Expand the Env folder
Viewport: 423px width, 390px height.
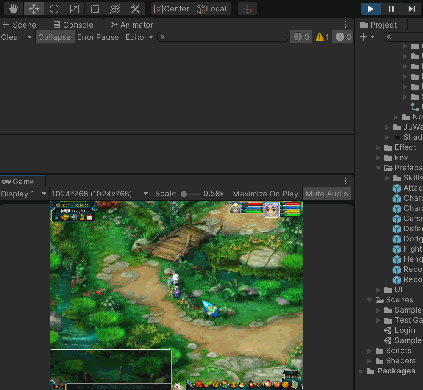click(x=378, y=158)
